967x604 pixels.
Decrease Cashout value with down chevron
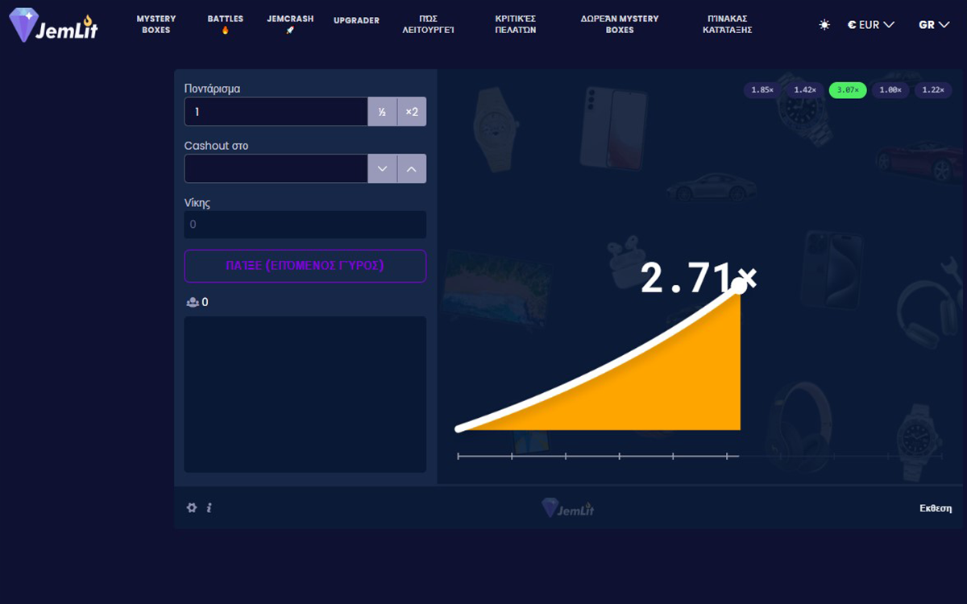coord(382,169)
